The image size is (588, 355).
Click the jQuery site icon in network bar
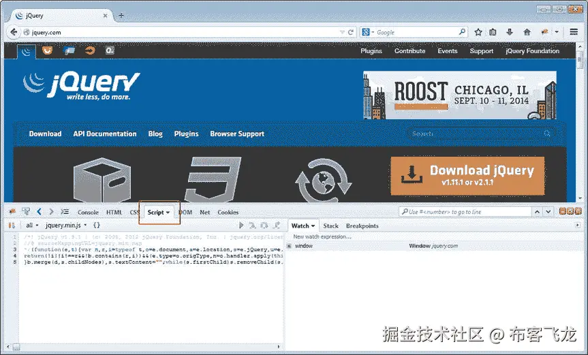tap(27, 51)
